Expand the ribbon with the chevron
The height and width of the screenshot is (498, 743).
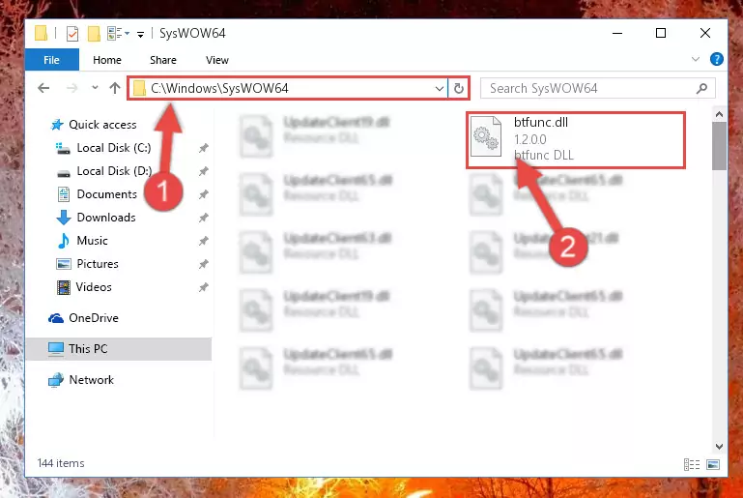pos(695,59)
